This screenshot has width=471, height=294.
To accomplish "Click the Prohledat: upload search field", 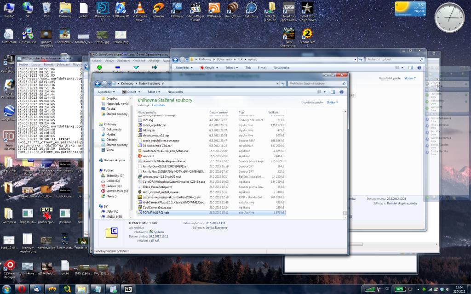I will (x=395, y=59).
